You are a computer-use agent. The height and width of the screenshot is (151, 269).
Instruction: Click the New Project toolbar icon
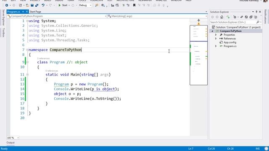click(x=21, y=5)
